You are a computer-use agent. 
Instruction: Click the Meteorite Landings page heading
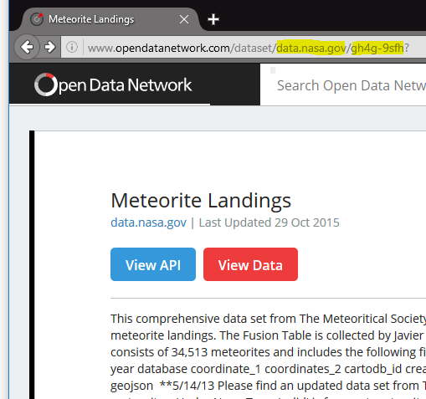201,200
